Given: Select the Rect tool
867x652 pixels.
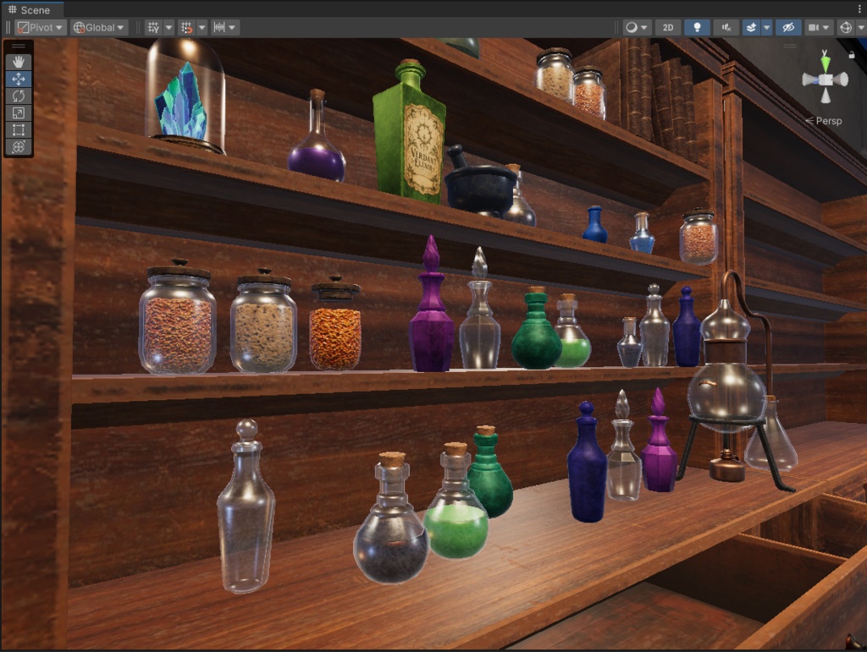Looking at the screenshot, I should pos(19,129).
